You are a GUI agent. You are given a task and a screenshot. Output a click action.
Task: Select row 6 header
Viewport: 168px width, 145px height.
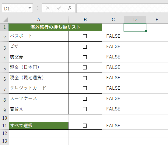[5, 78]
